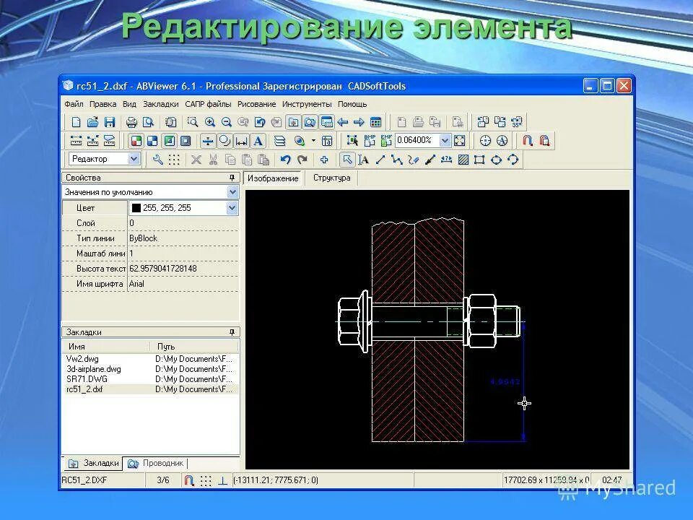Go to next file with right arrow

pos(359,123)
